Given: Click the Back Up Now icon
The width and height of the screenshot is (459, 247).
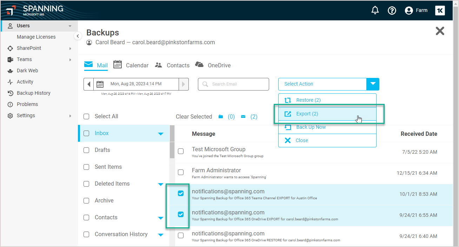Looking at the screenshot, I should (288, 127).
